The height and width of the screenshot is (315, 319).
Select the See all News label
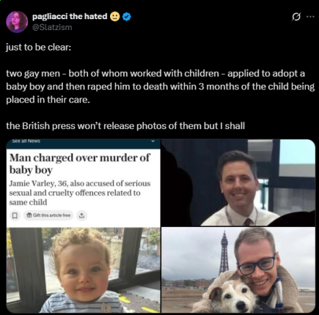[26, 141]
